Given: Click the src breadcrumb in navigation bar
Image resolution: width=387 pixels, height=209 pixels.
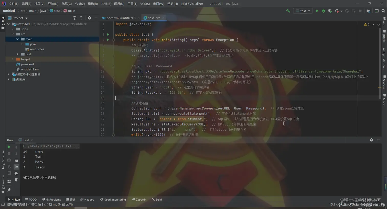Looking at the screenshot, I should [x=23, y=11].
